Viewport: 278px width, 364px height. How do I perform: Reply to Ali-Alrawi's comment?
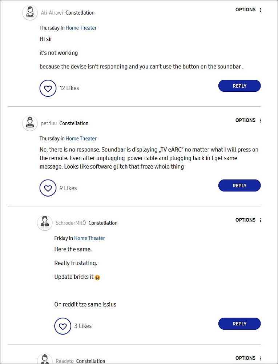[239, 86]
